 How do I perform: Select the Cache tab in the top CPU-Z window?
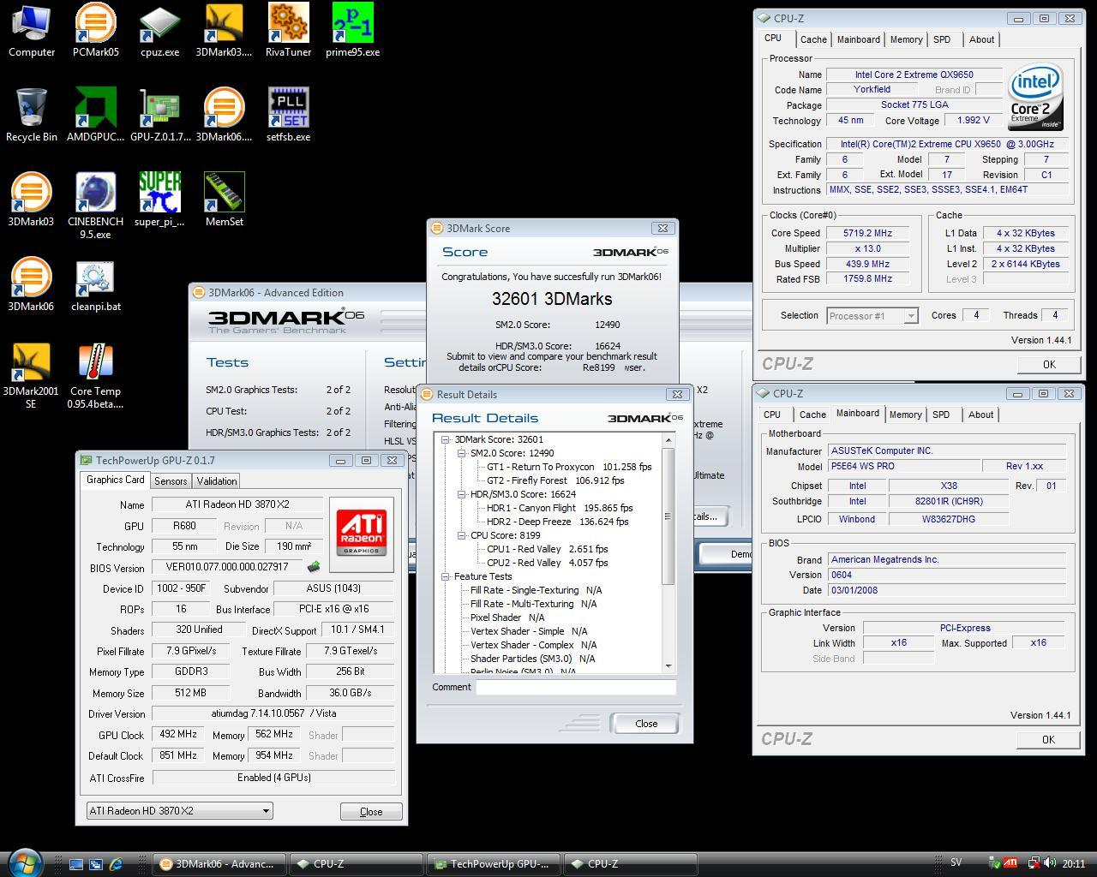813,39
